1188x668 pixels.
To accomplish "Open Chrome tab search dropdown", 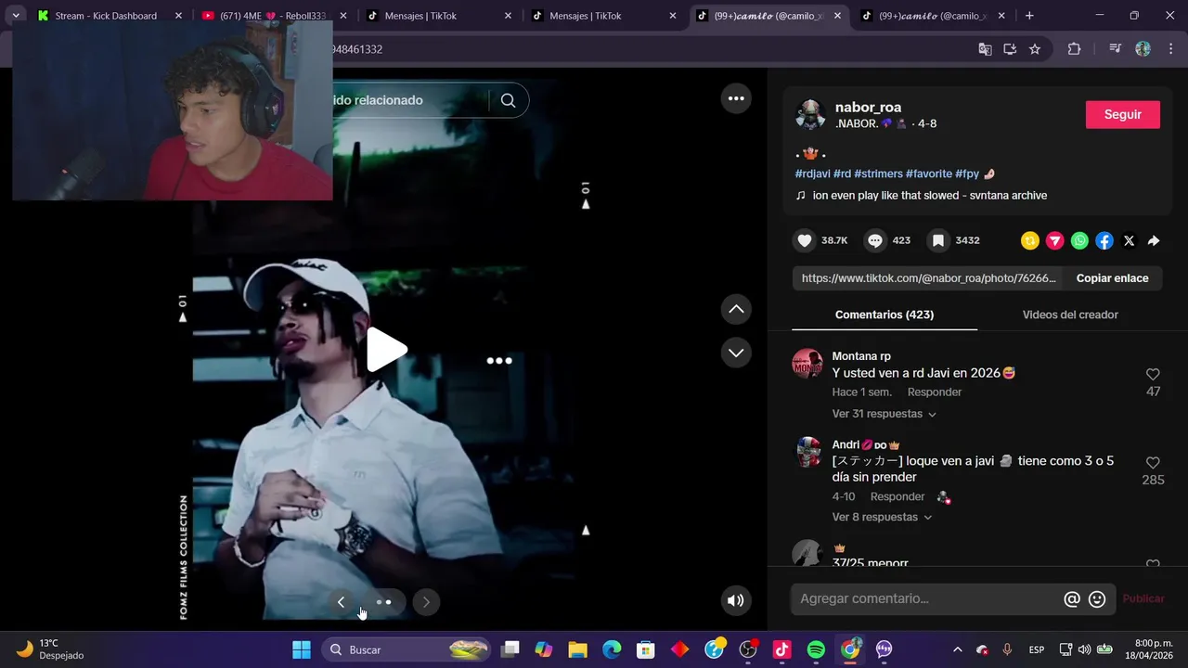I will (x=16, y=16).
